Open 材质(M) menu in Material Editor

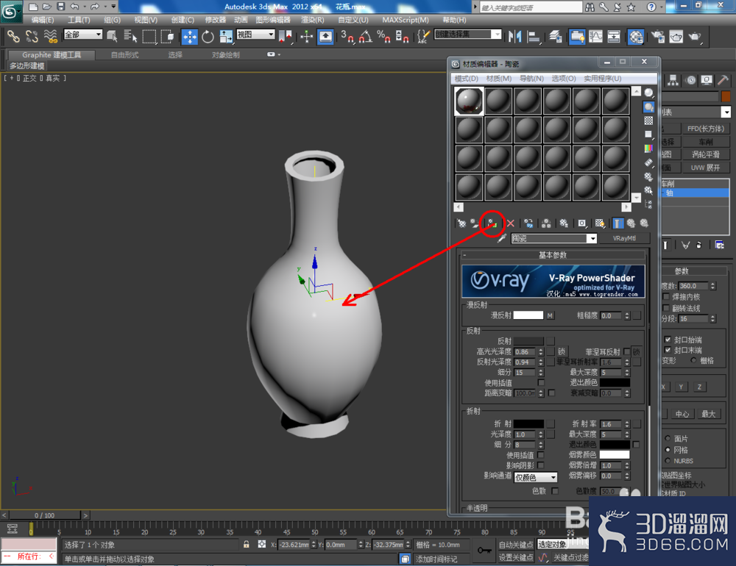(x=499, y=79)
